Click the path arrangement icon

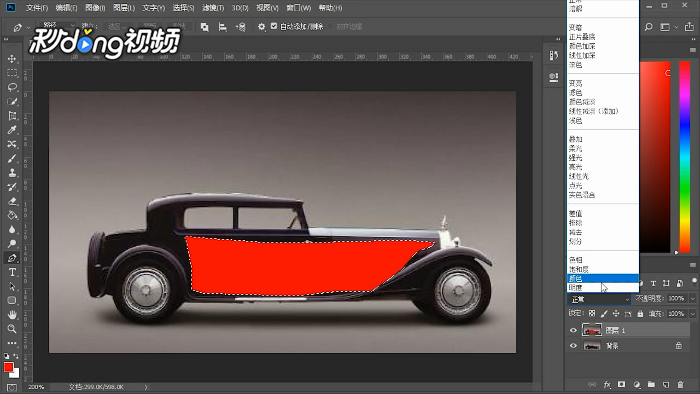coord(241,26)
